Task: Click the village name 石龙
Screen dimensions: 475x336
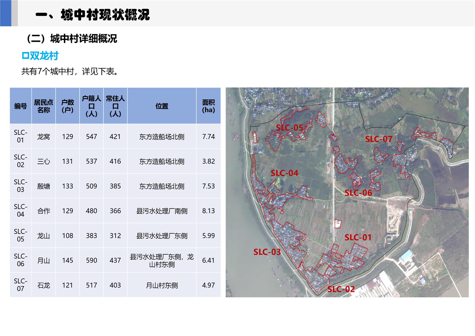Action: pyautogui.click(x=44, y=285)
